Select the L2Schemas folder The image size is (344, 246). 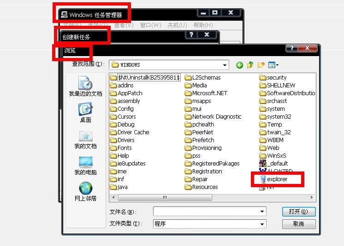point(203,77)
